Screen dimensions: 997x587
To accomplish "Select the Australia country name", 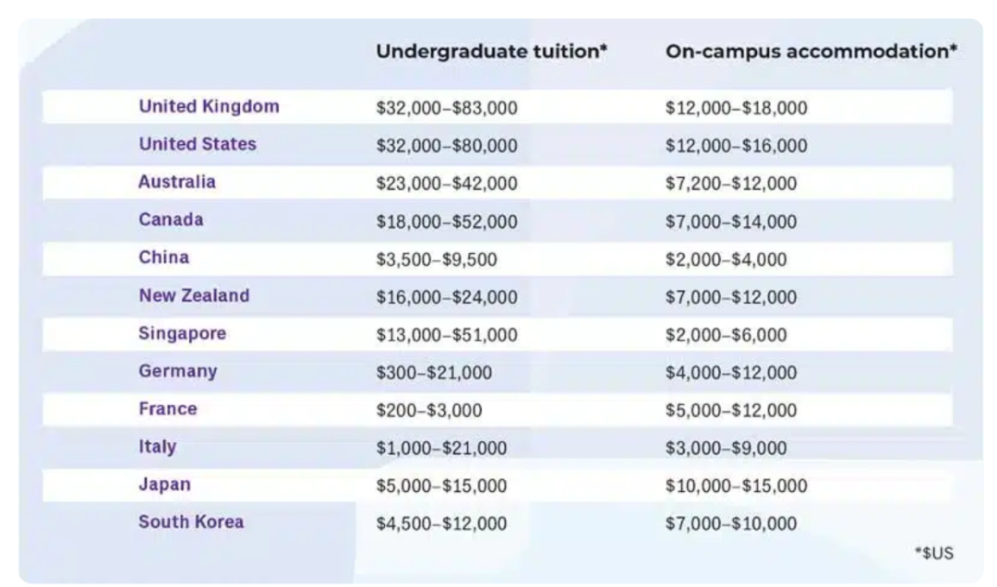I will pyautogui.click(x=177, y=183).
